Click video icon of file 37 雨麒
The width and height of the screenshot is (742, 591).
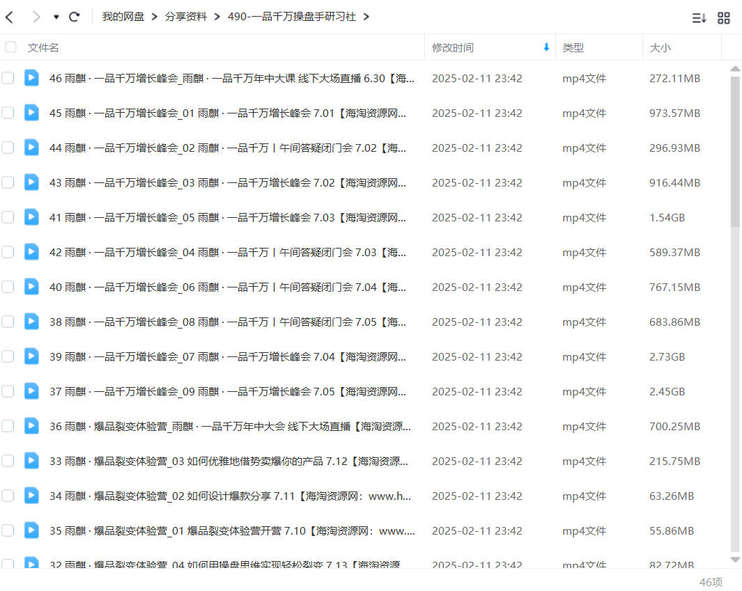tap(32, 391)
